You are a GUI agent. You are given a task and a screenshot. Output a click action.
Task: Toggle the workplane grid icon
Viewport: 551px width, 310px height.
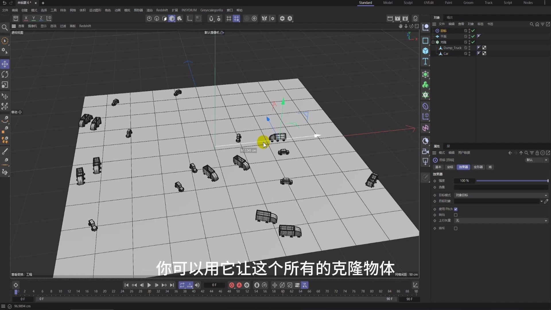229,18
